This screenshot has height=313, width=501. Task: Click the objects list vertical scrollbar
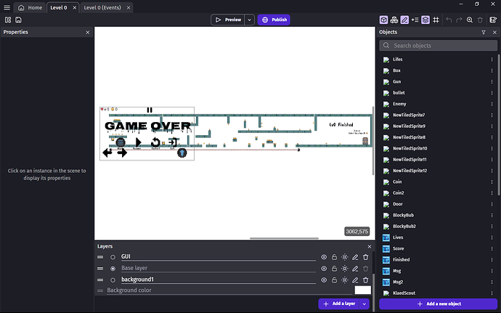tap(499, 125)
